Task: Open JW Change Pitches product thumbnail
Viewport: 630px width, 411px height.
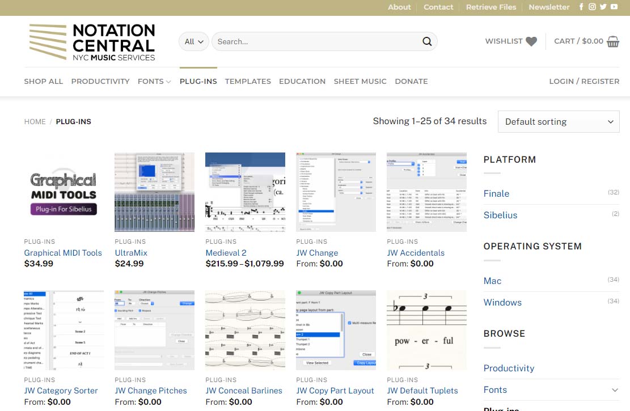Action: click(154, 331)
